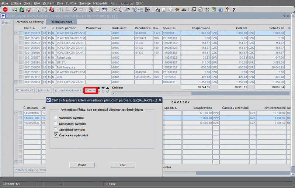The height and width of the screenshot is (188, 295).
Task: Click the Úč. likvidace ř. button
Action: [x=25, y=90]
